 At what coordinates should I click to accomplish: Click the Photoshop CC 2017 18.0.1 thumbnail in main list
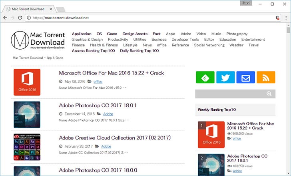point(27,114)
